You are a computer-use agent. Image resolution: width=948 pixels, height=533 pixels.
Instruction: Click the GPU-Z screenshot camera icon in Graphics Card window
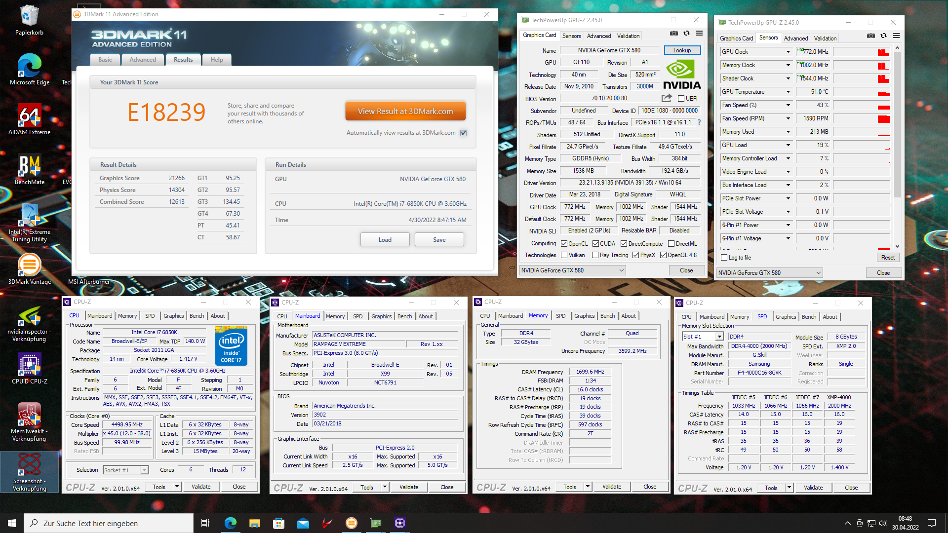[x=673, y=34]
